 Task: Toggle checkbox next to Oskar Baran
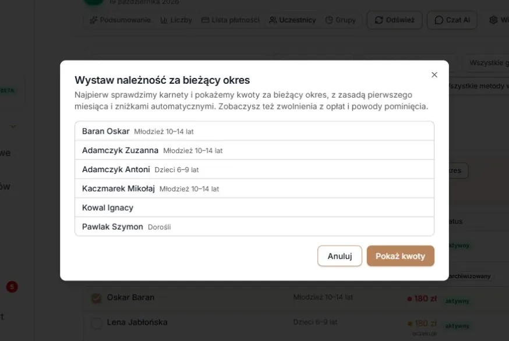point(97,298)
